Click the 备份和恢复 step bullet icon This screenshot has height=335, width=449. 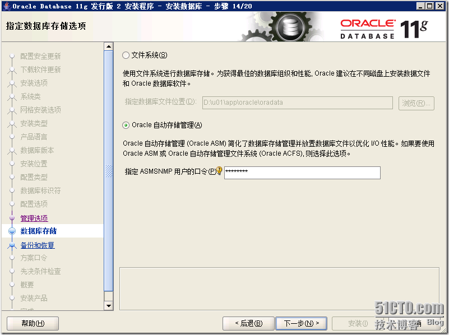point(12,245)
